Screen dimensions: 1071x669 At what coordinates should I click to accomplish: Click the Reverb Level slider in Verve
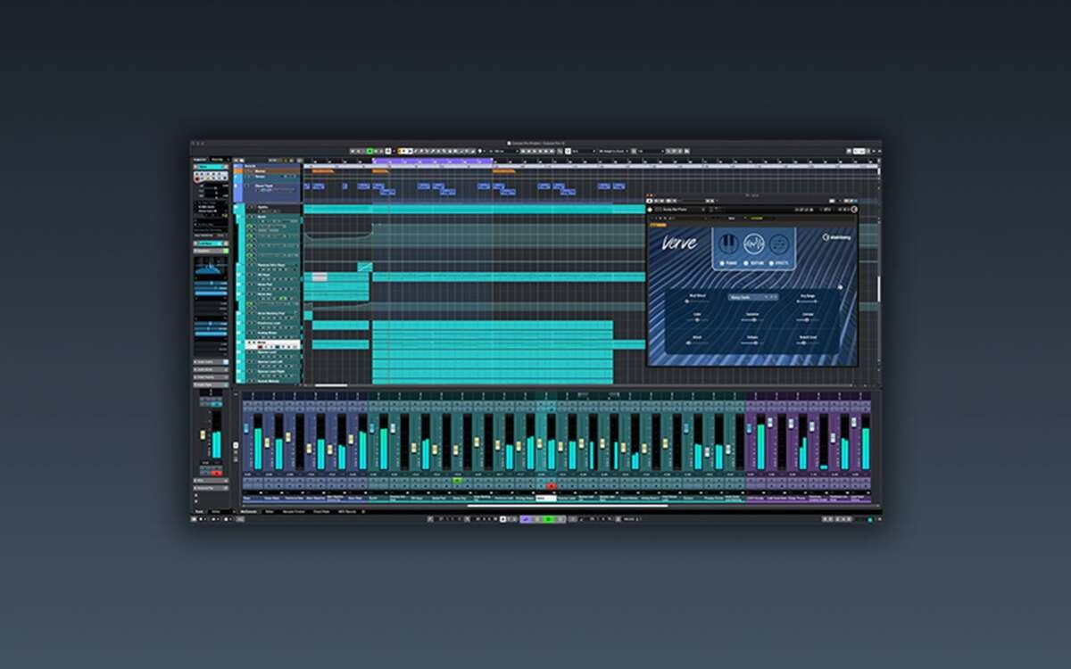coord(808,344)
